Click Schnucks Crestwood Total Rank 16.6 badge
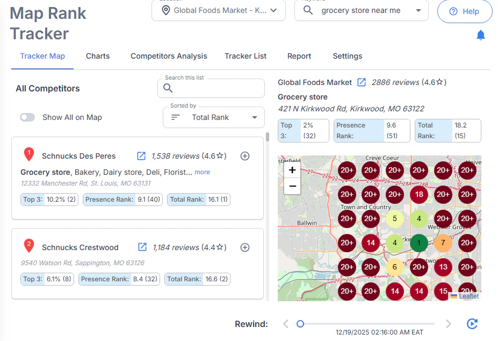Image resolution: width=498 pixels, height=341 pixels. [197, 279]
